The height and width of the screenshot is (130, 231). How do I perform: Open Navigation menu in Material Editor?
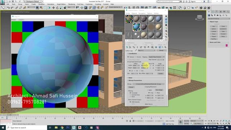coord(142,13)
